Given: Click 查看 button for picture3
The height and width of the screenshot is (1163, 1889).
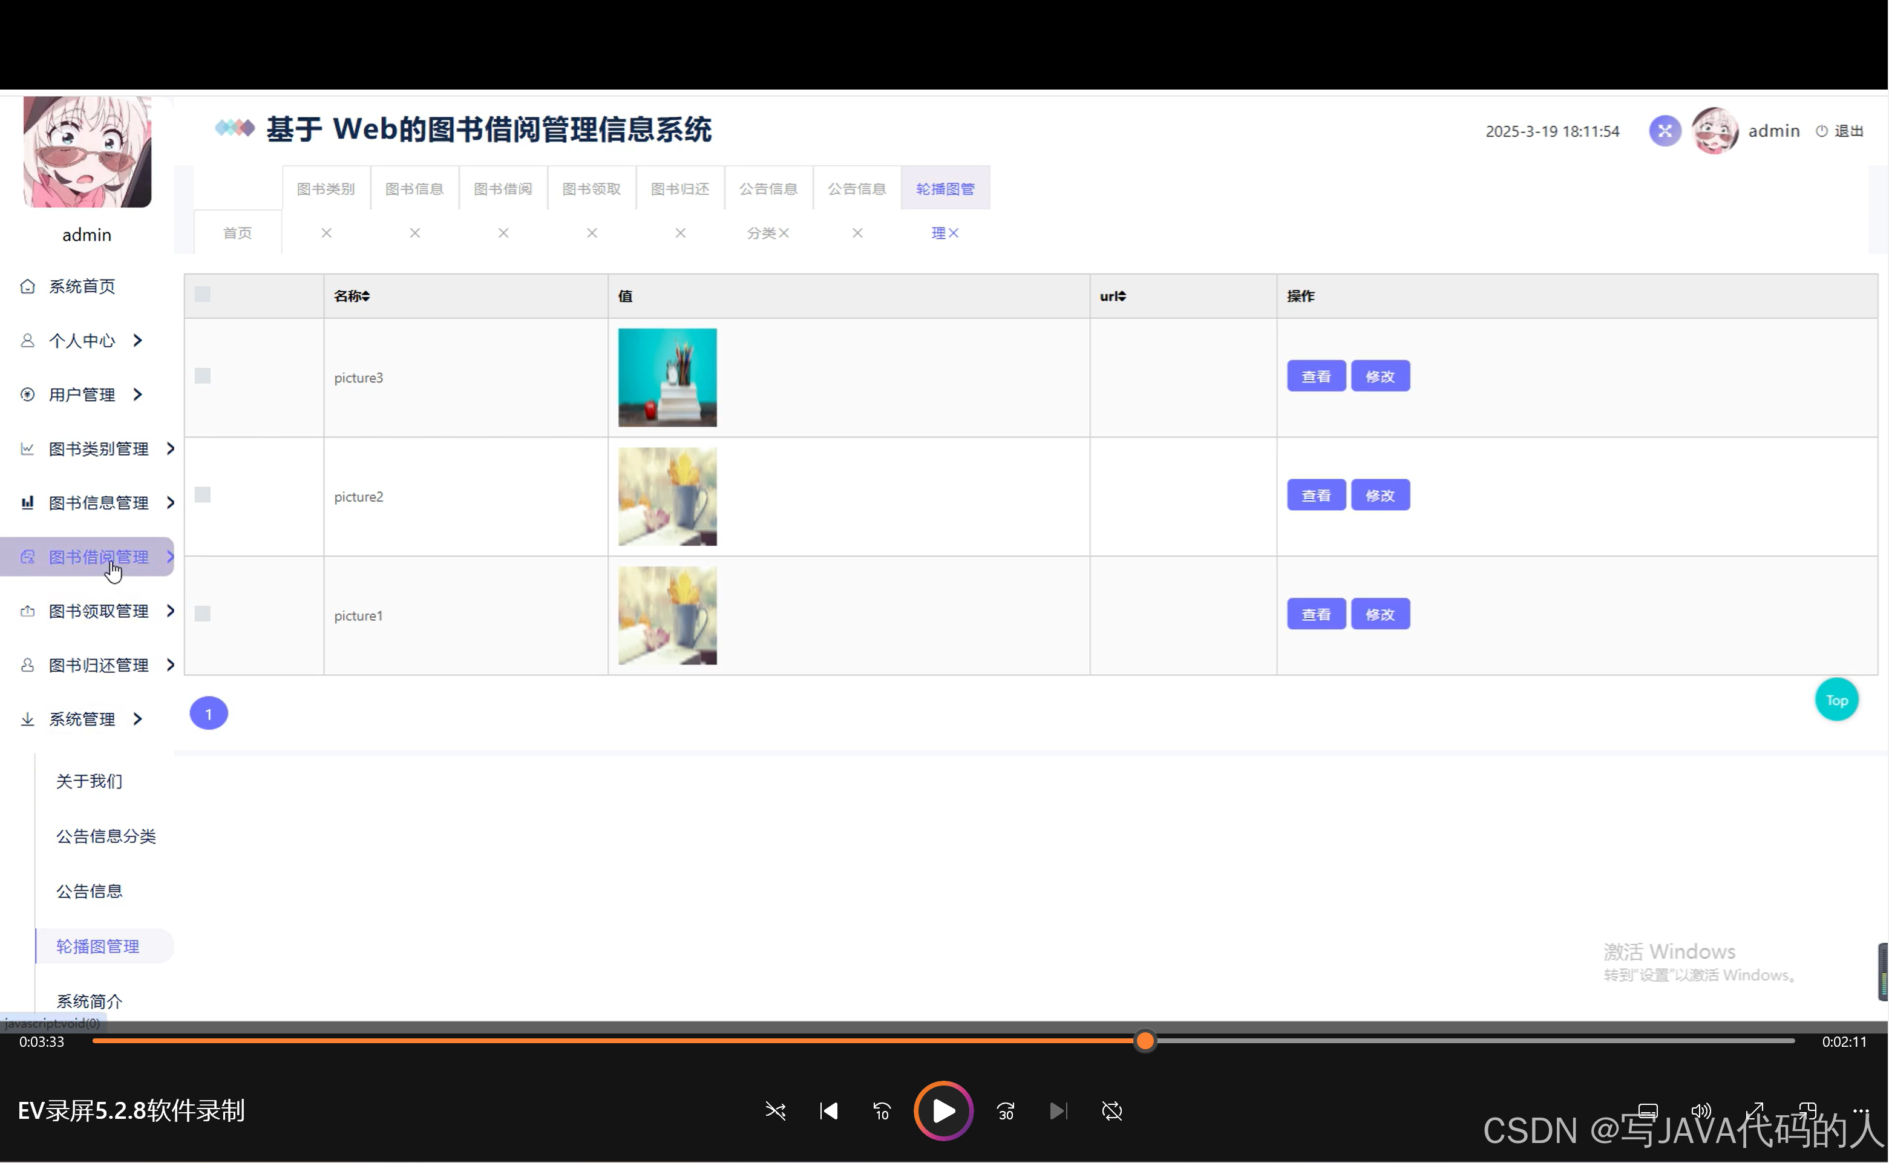Looking at the screenshot, I should click(1315, 376).
